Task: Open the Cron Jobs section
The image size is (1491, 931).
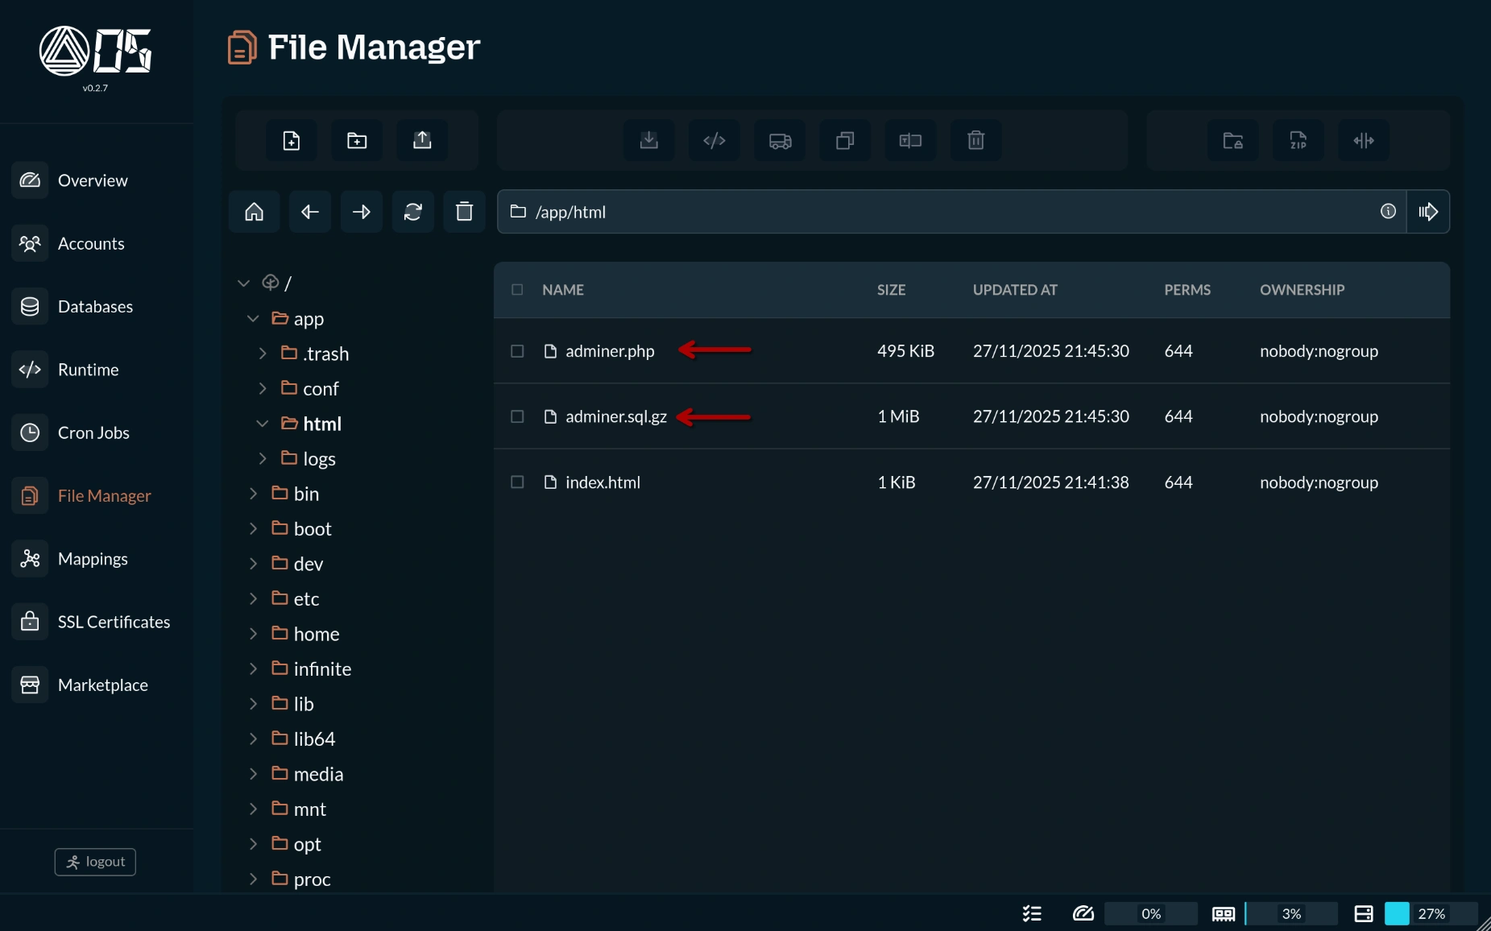Action: pyautogui.click(x=93, y=432)
